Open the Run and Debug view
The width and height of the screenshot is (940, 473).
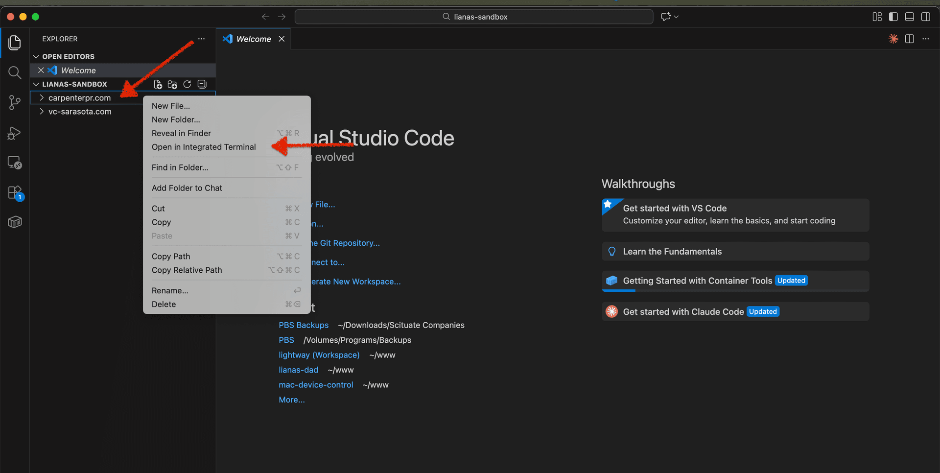pos(14,133)
